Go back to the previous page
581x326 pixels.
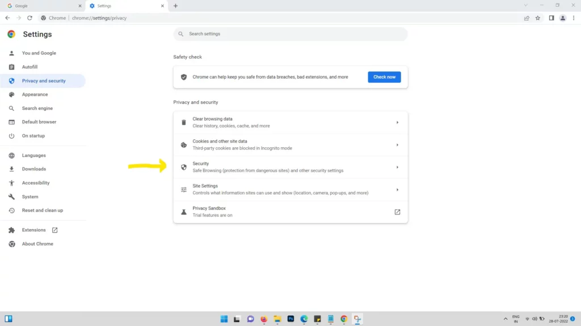pos(7,18)
